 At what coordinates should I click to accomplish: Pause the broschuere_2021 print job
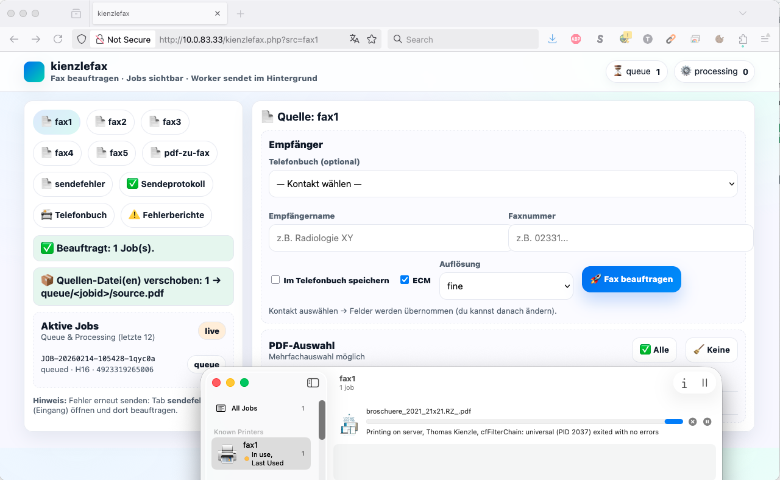click(707, 422)
